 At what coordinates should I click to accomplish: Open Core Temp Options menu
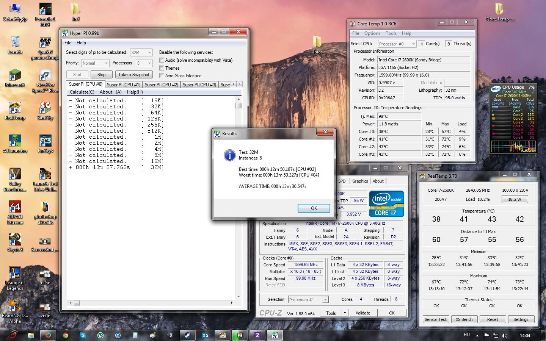pos(372,33)
